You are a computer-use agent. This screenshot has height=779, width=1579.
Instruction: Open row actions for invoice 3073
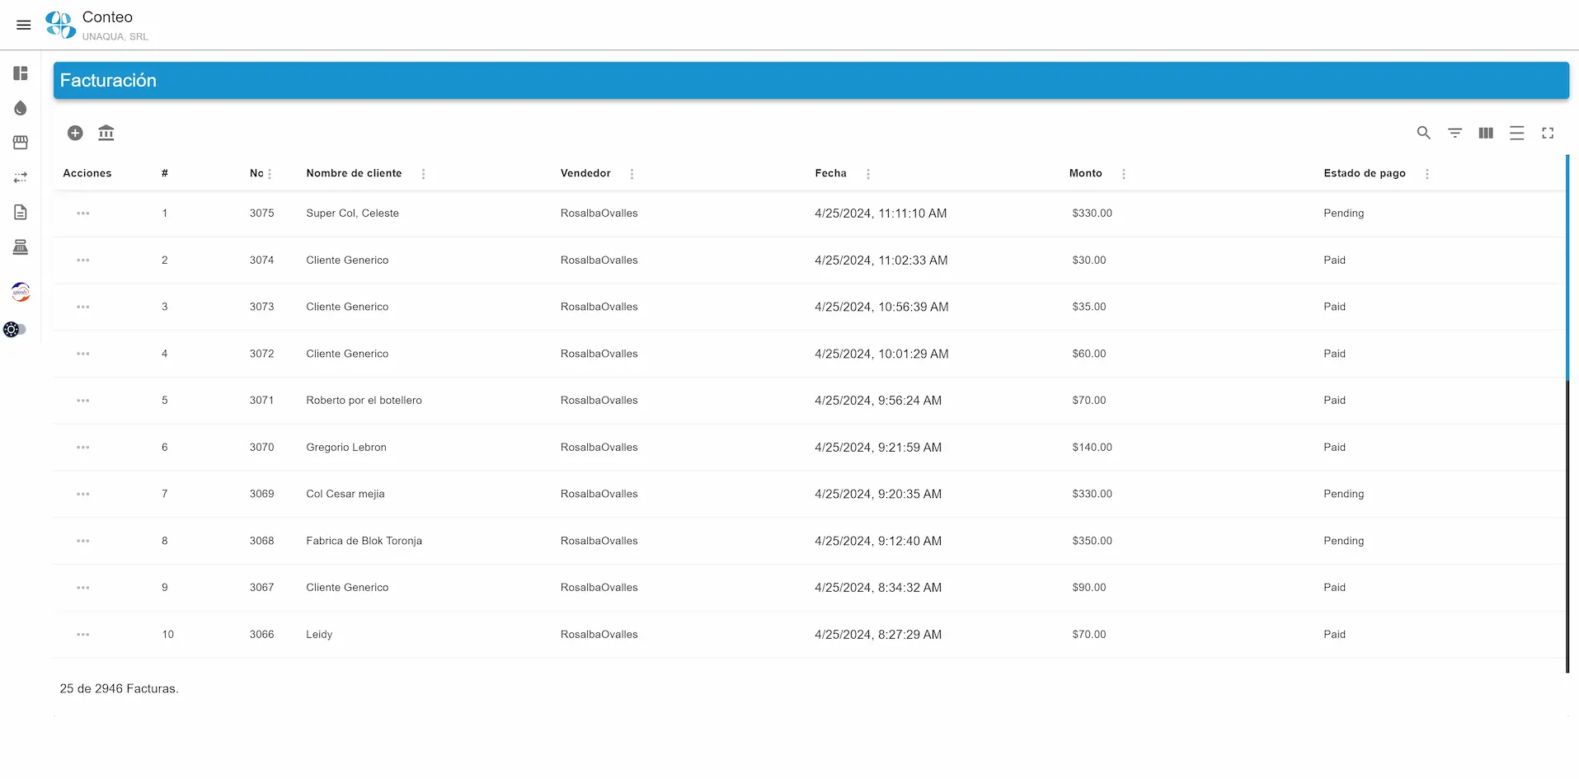tap(83, 307)
